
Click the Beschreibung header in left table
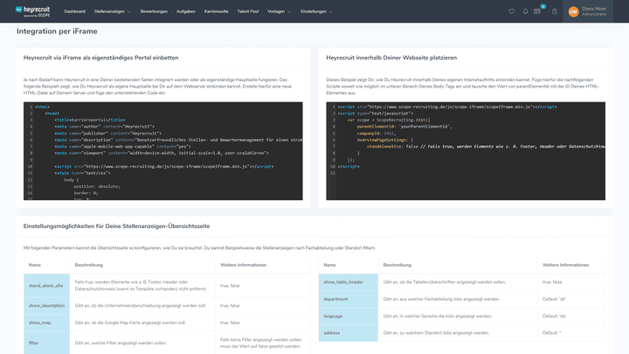88,265
